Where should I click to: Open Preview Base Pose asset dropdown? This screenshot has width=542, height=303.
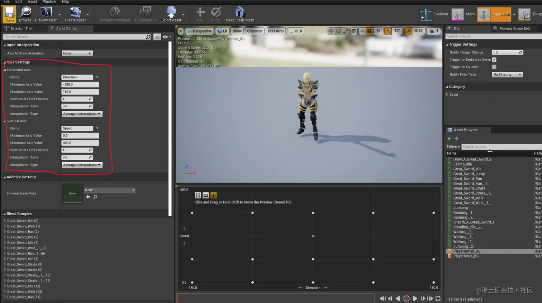pos(110,190)
